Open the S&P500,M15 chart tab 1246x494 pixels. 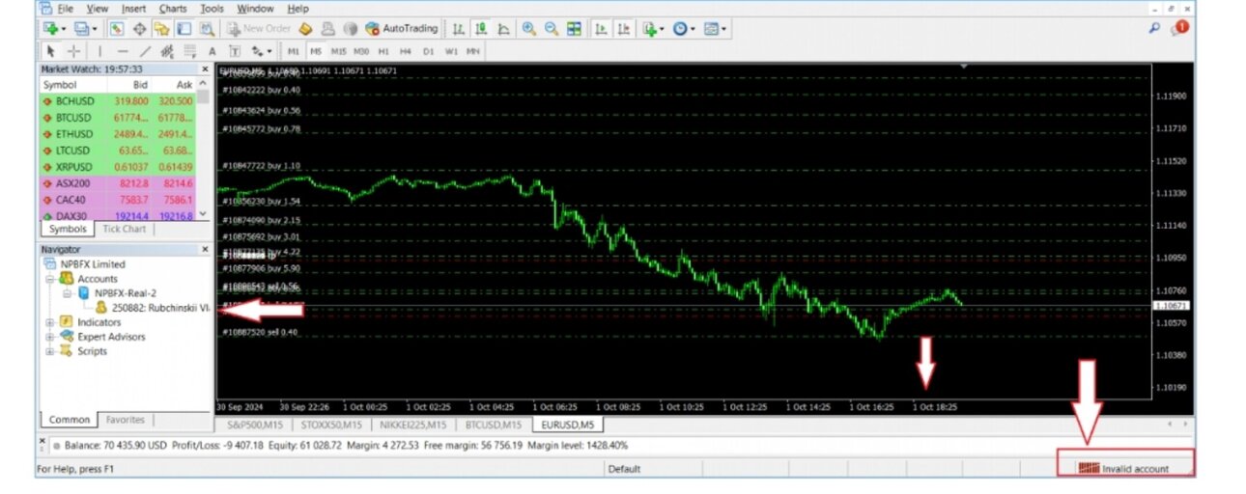coord(254,424)
